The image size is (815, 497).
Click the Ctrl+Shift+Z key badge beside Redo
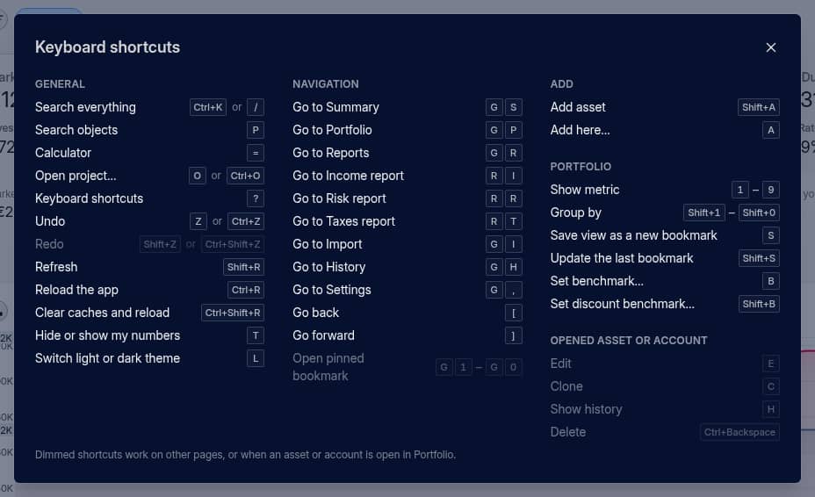[x=233, y=244]
